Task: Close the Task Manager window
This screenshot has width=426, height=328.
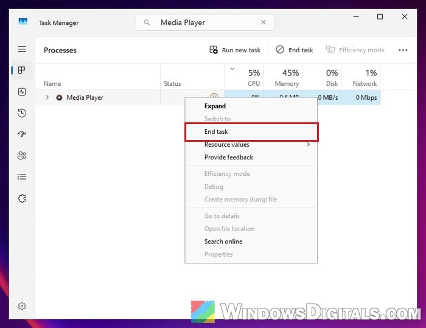Action: [405, 17]
